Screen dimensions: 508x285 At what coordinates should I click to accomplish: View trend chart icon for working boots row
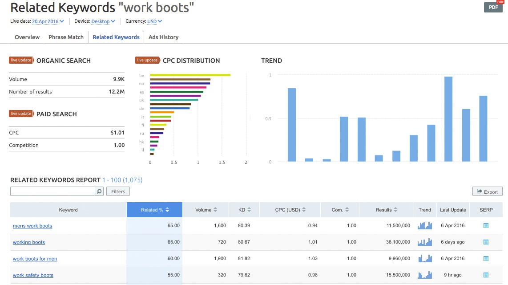pyautogui.click(x=424, y=242)
